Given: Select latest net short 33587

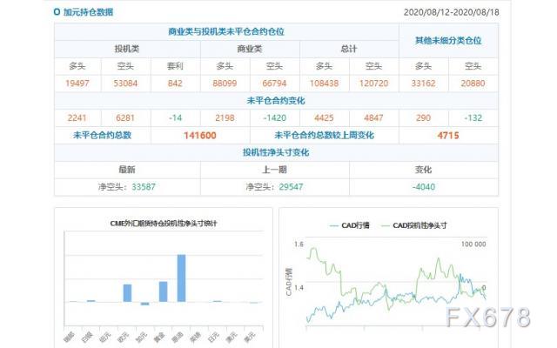Looking at the screenshot, I should coord(144,187).
